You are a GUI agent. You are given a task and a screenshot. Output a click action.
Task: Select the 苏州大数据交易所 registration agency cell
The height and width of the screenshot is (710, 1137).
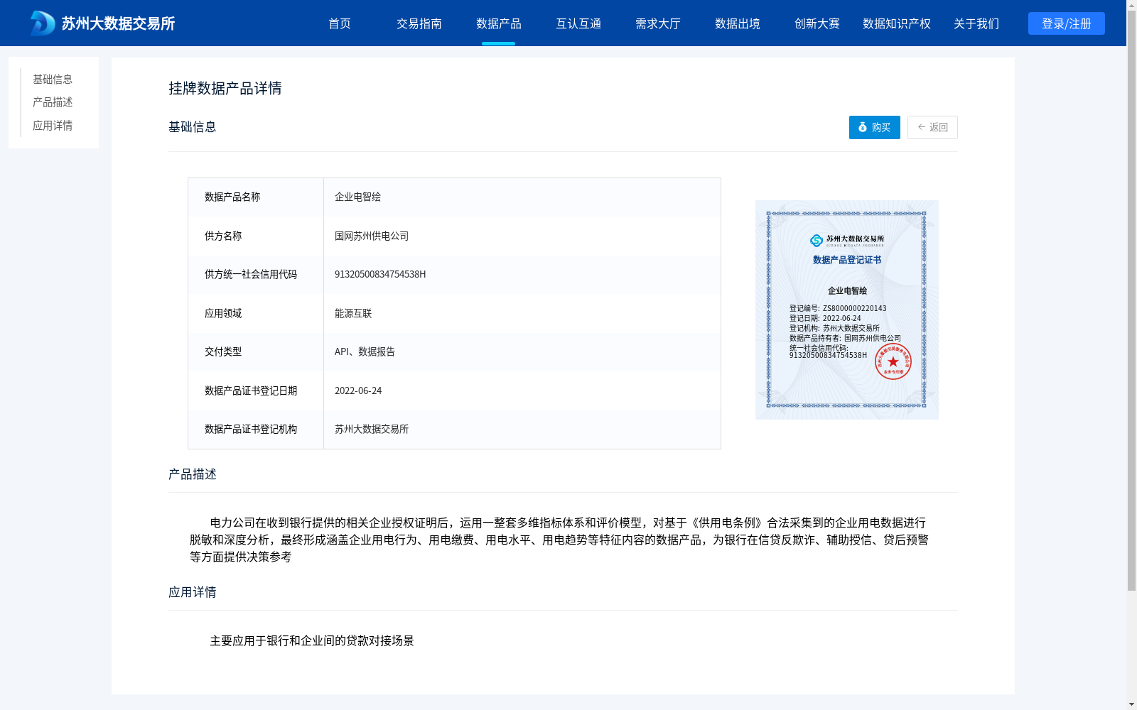click(522, 429)
